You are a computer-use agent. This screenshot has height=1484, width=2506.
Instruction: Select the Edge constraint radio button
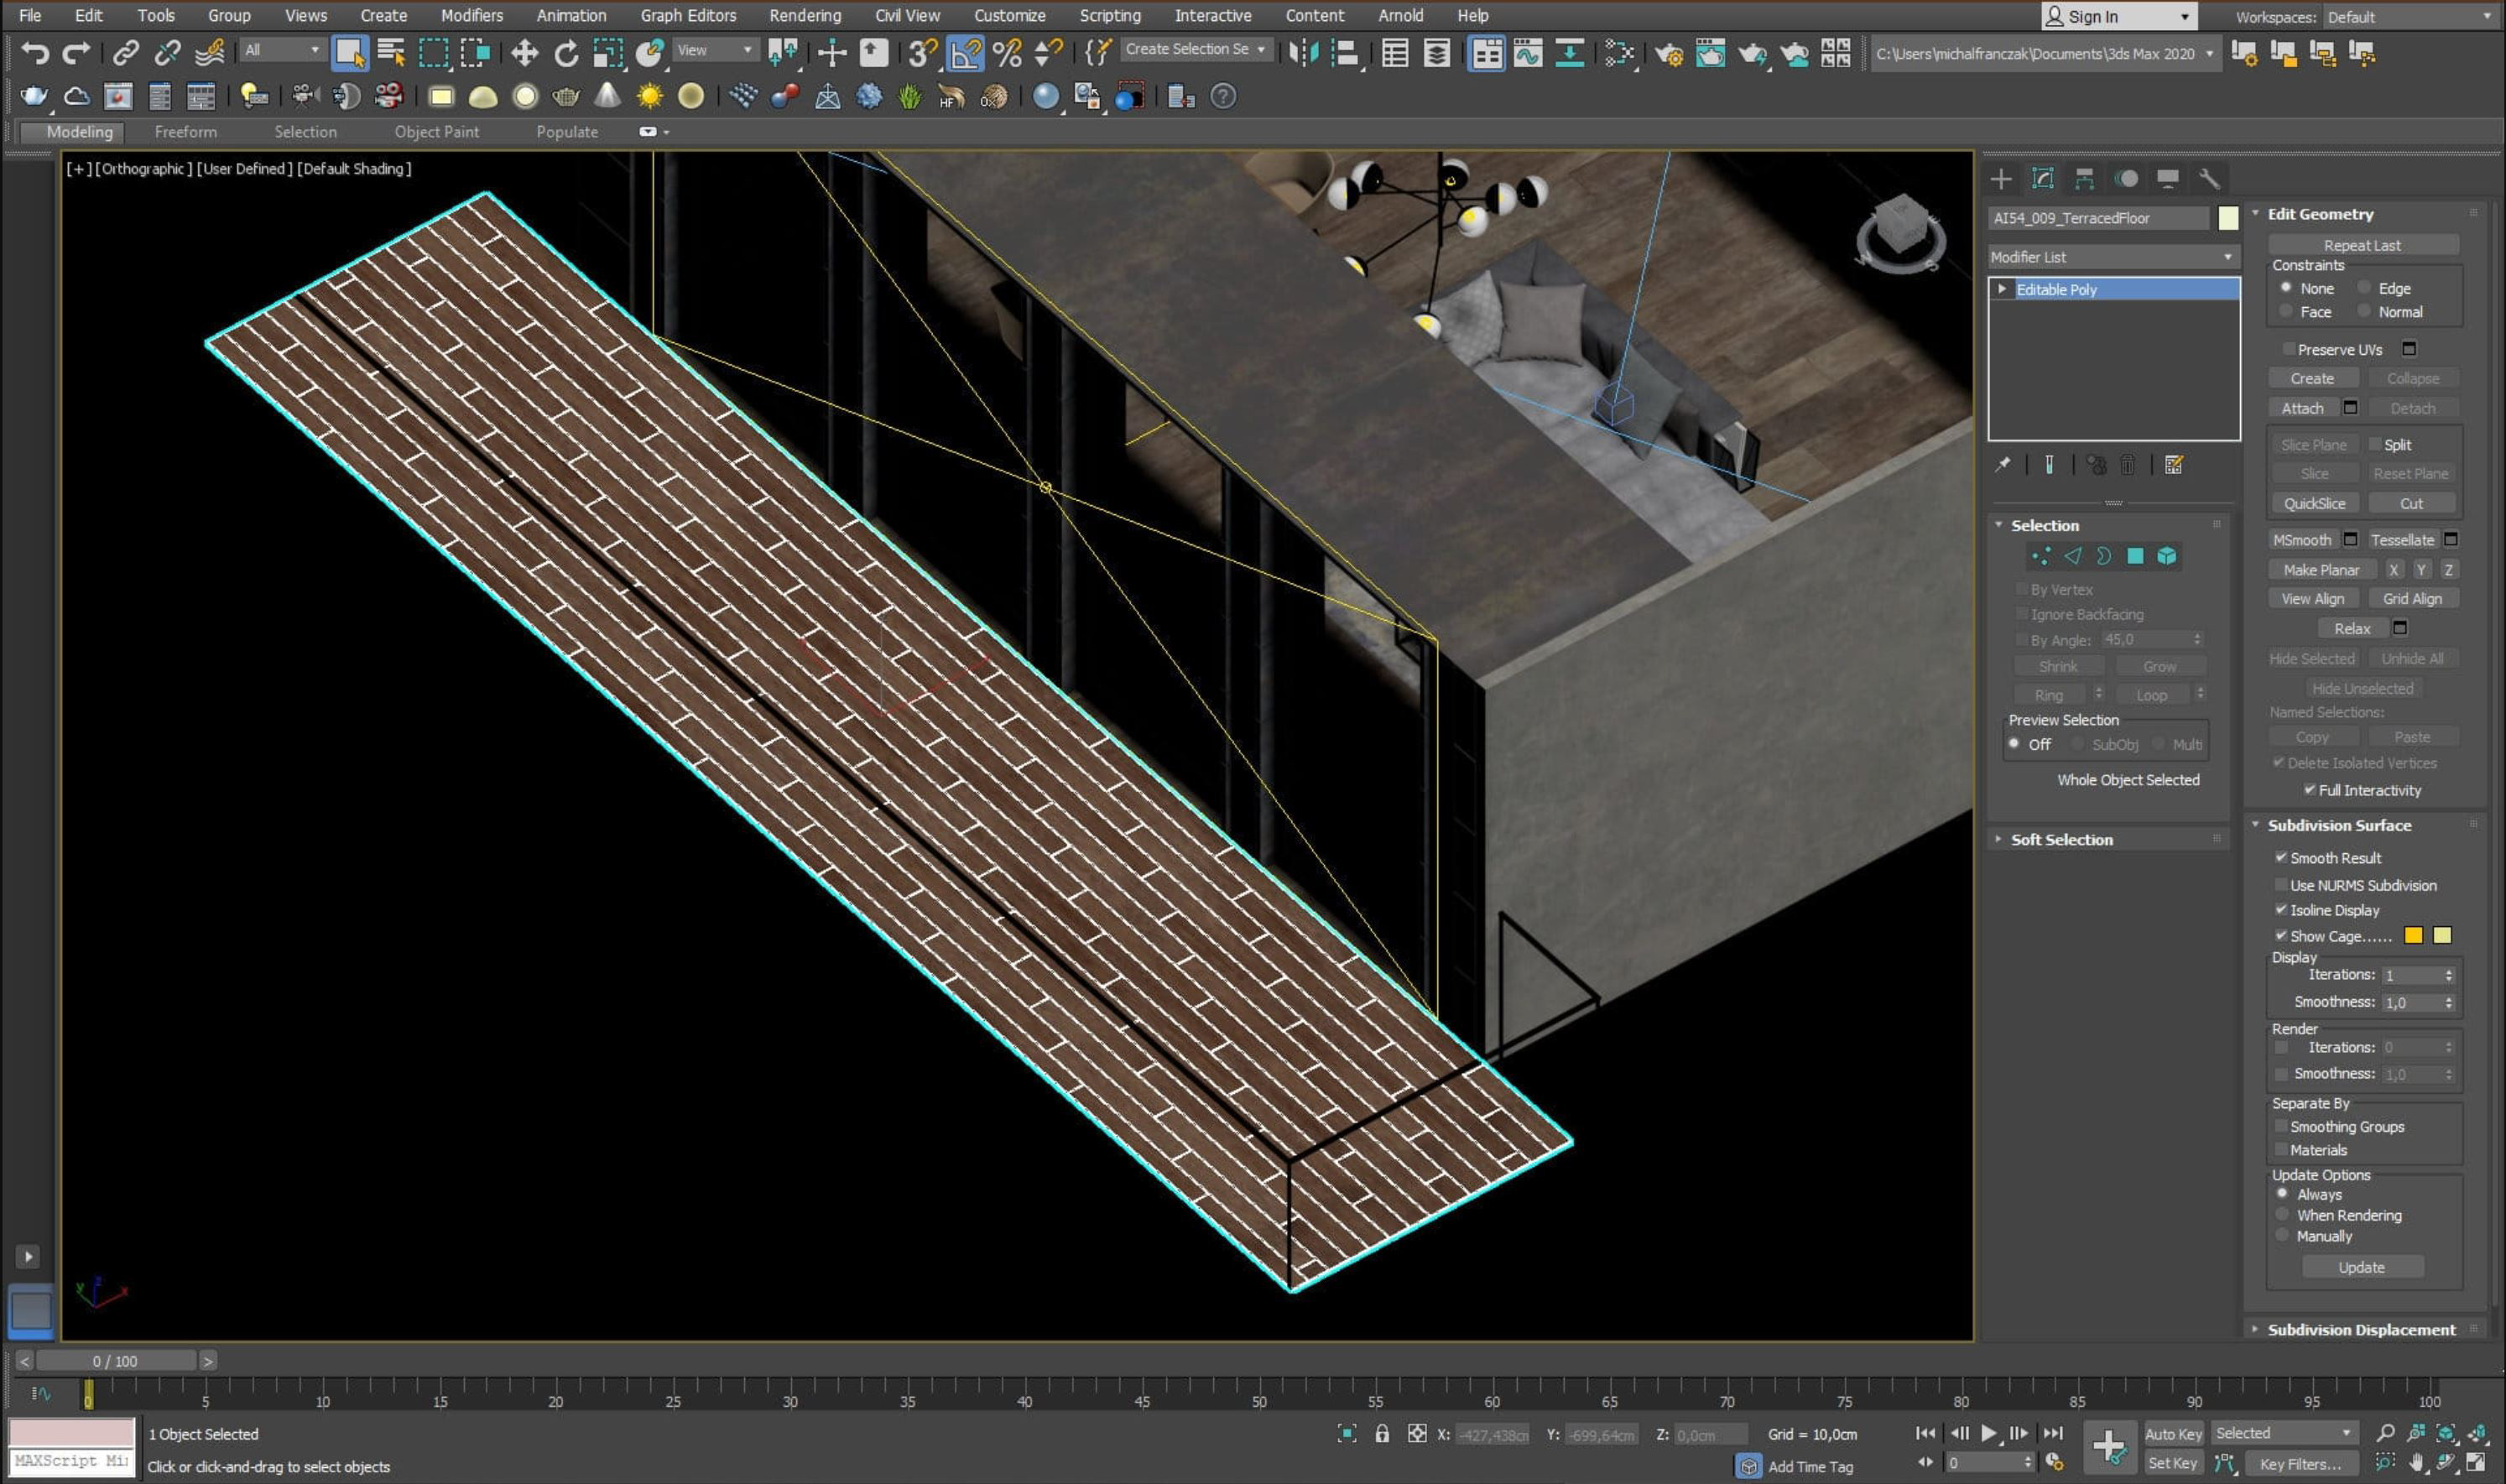point(2364,288)
